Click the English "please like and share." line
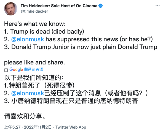Viewport: 163px width, 133px height. (x=34, y=63)
